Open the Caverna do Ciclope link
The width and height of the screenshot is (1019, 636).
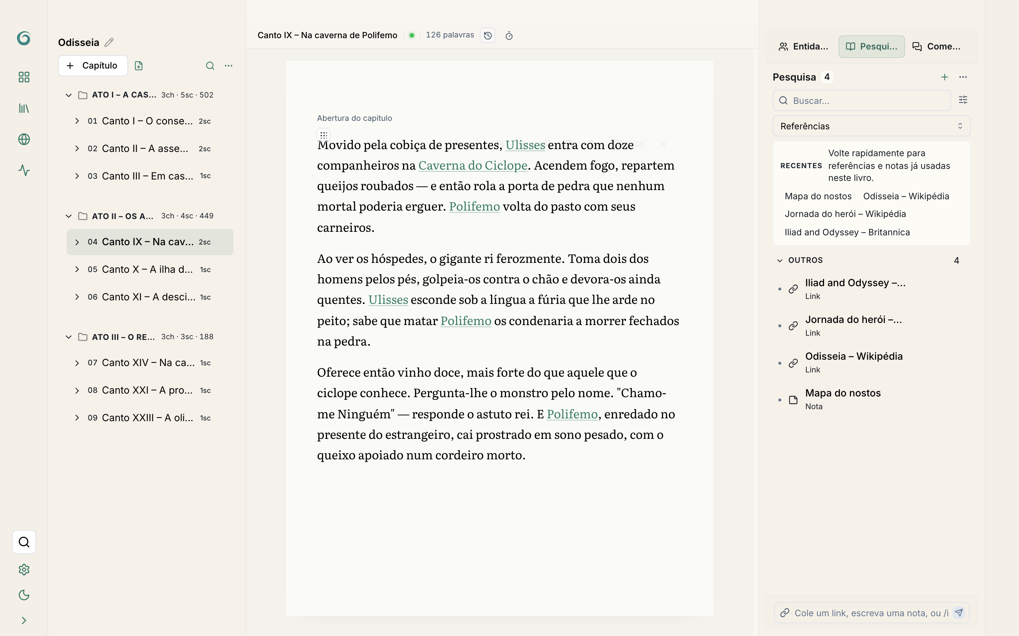point(472,165)
